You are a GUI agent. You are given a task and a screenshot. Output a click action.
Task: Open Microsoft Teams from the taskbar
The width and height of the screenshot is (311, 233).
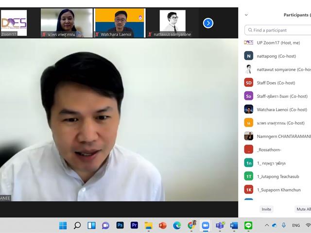click(x=220, y=225)
